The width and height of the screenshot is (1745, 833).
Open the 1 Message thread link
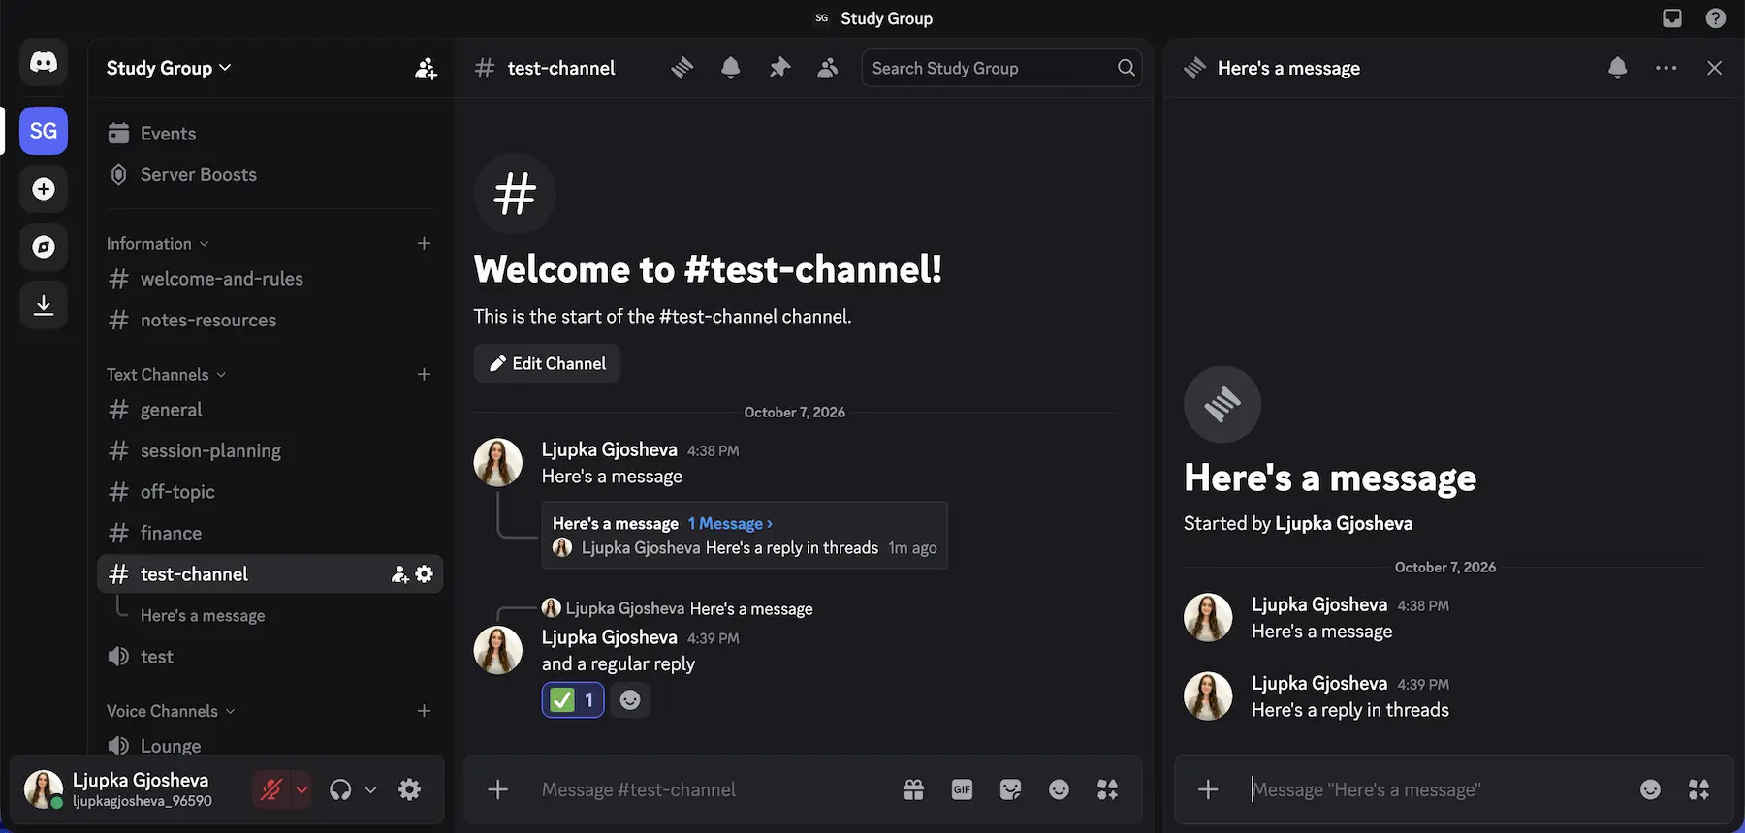tap(730, 523)
